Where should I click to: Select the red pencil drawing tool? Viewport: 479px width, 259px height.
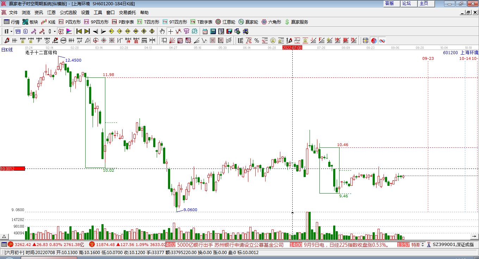[x=7, y=40]
